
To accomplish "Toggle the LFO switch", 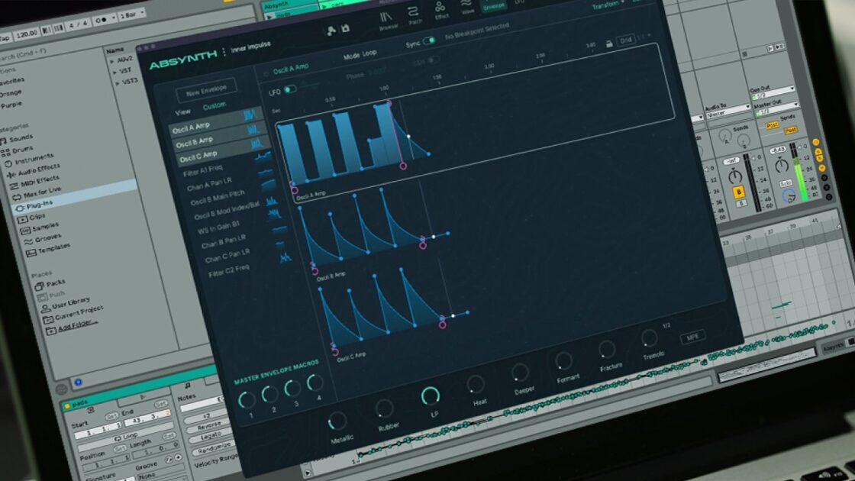I will (x=290, y=89).
